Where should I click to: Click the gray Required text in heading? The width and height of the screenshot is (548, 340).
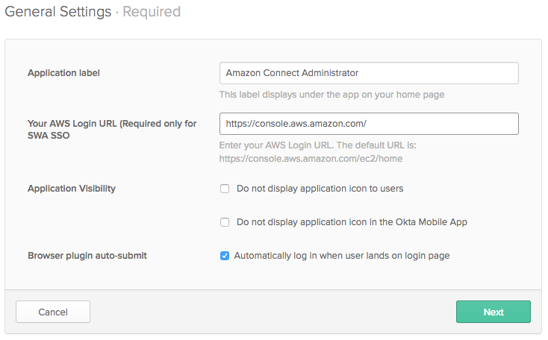[152, 12]
